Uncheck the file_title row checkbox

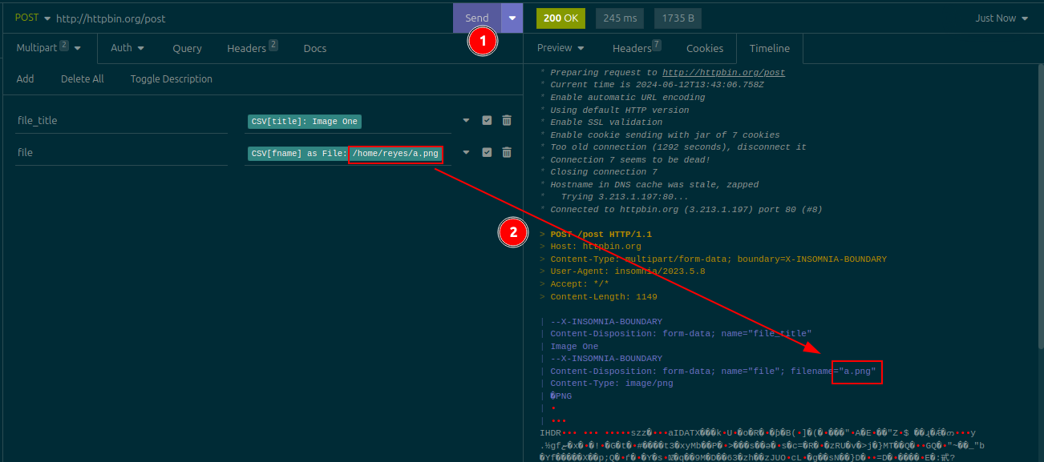pyautogui.click(x=487, y=120)
